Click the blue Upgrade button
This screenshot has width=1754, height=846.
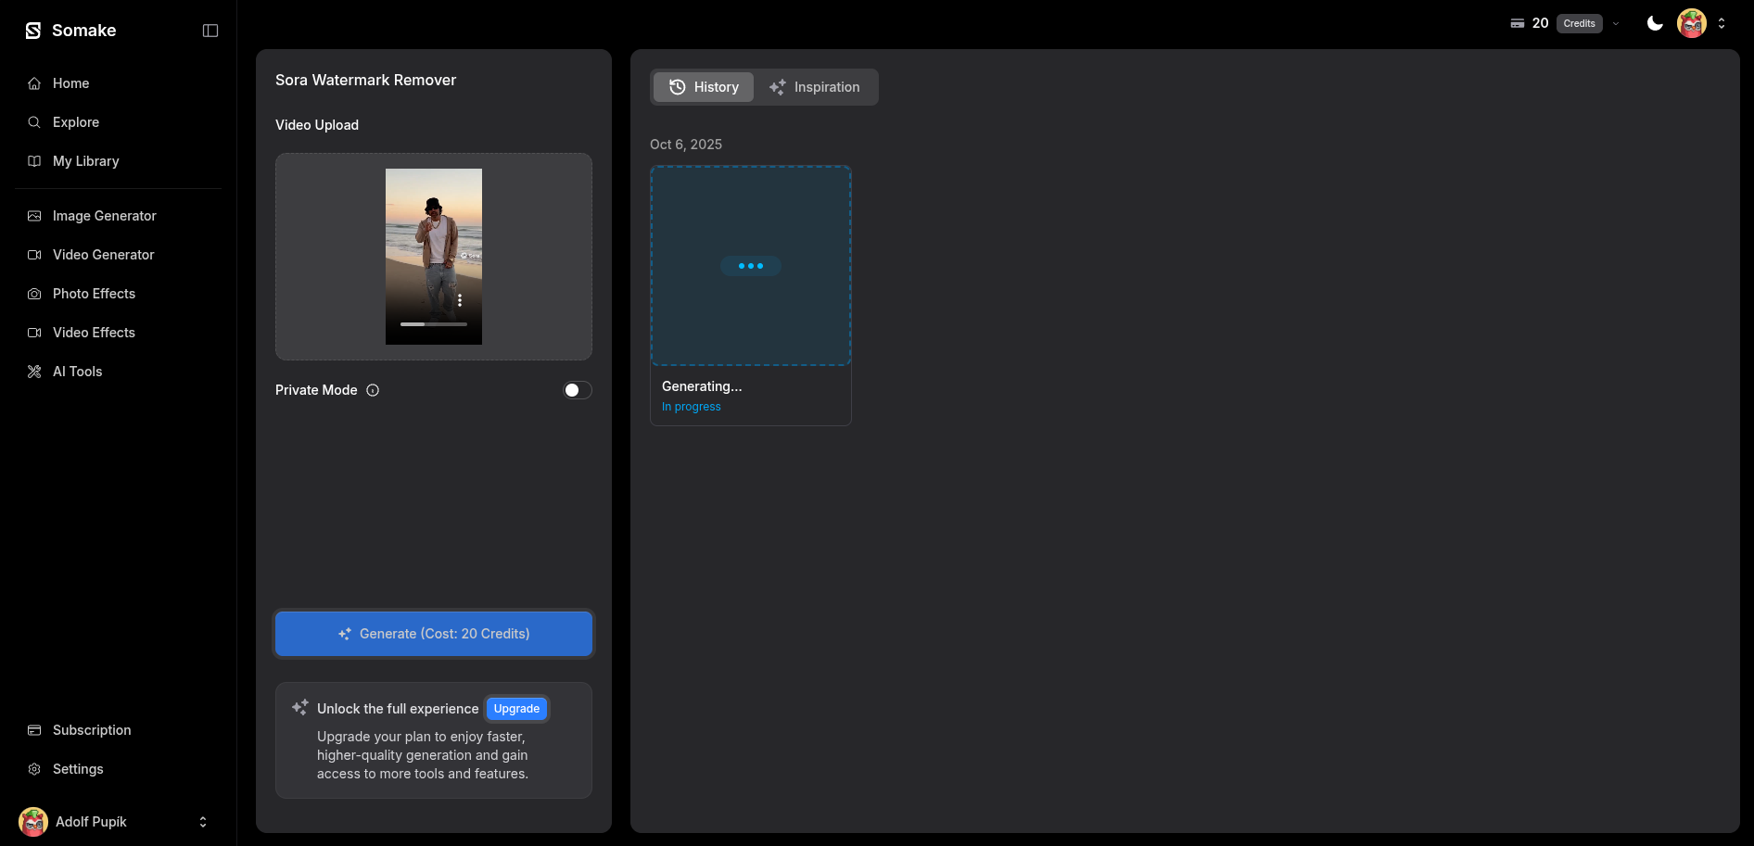516,709
